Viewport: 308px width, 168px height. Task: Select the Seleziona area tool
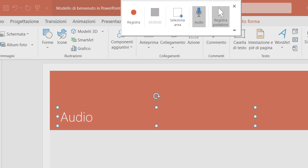(177, 16)
